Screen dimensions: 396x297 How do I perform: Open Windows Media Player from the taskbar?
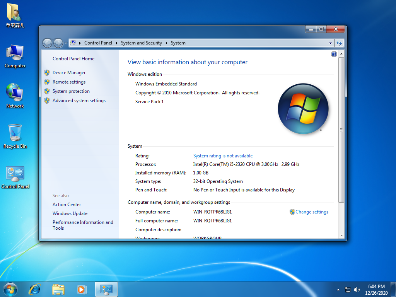click(x=82, y=289)
